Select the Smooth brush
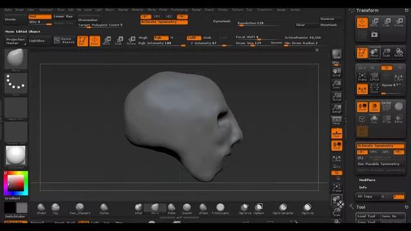 (x=187, y=209)
